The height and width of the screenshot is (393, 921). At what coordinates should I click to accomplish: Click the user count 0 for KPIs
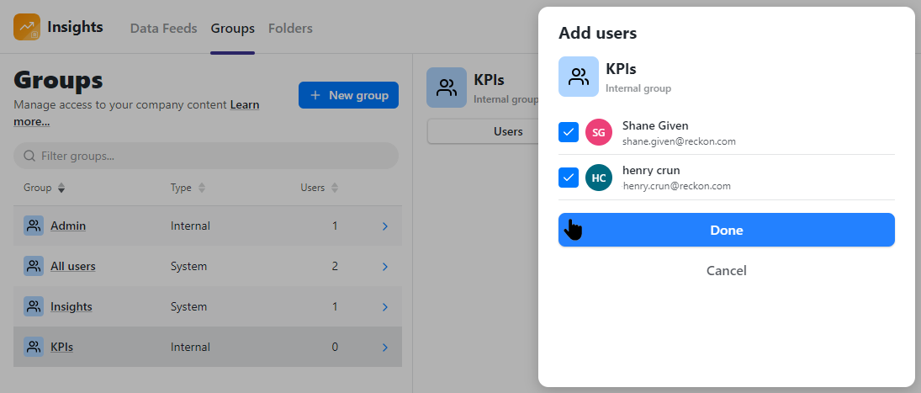(x=335, y=348)
